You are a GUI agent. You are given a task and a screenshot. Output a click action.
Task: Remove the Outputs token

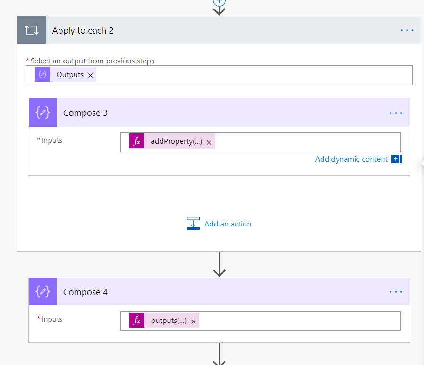(x=90, y=75)
